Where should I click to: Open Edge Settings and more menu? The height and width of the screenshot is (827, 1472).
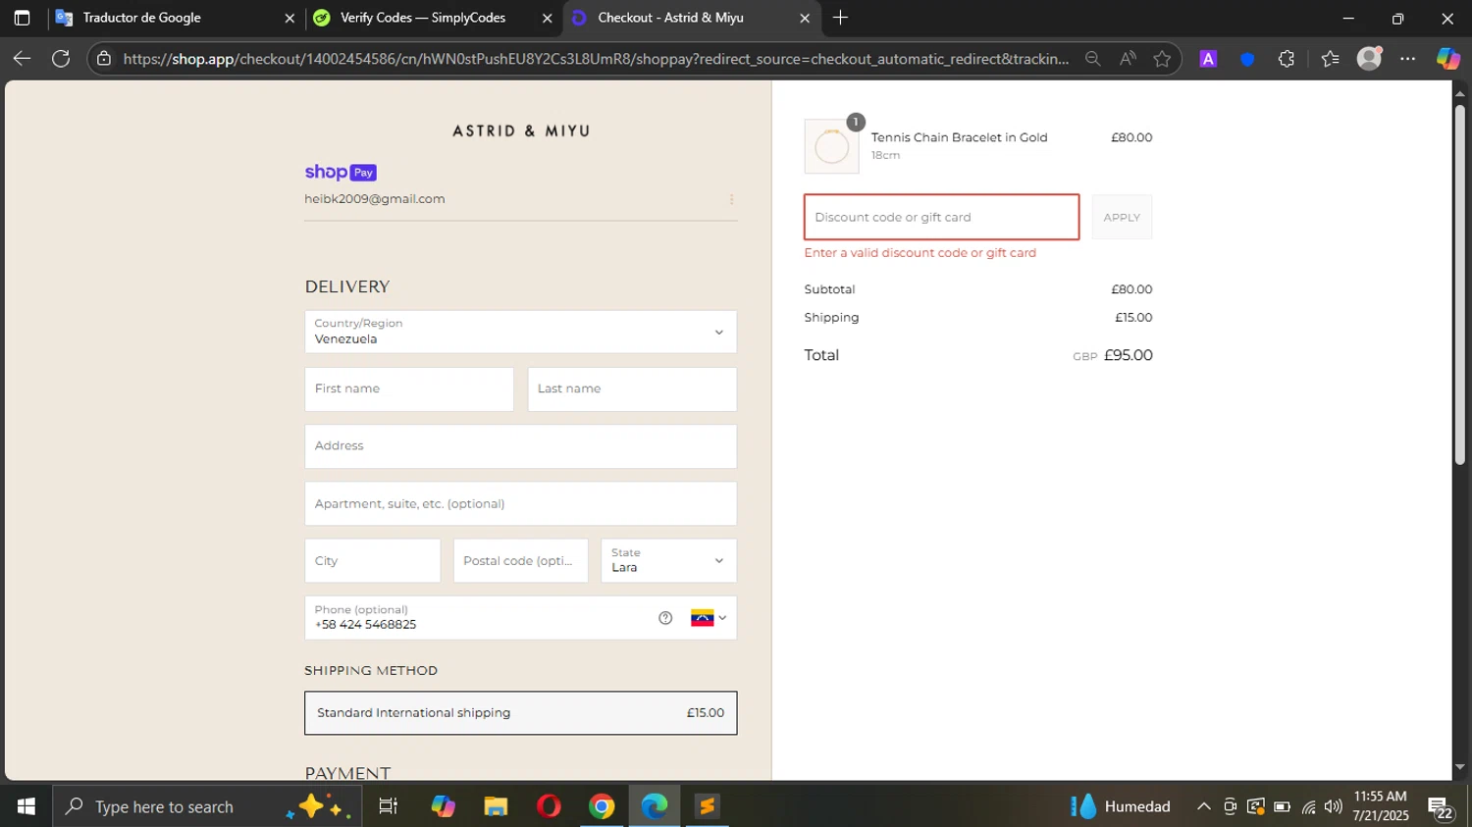(x=1408, y=59)
